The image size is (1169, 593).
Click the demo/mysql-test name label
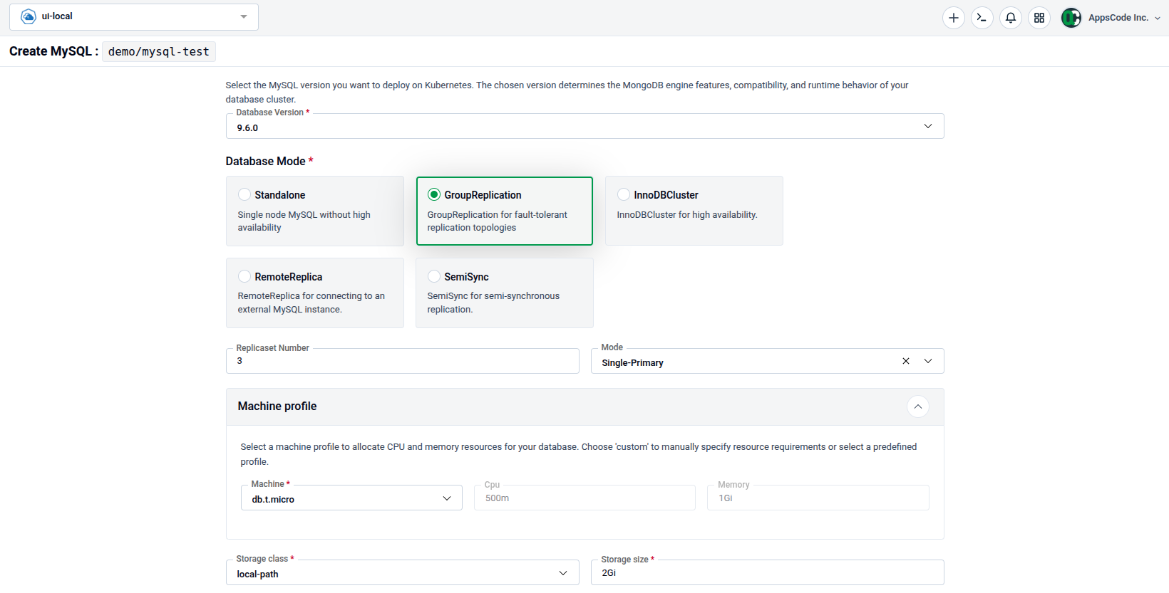(x=159, y=51)
